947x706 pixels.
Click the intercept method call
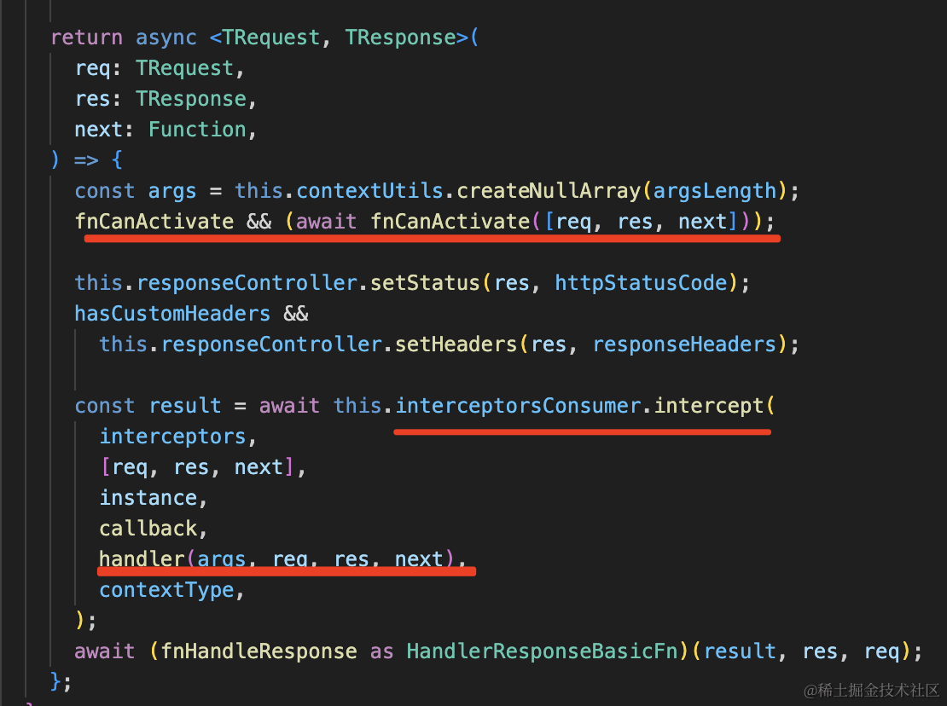click(x=709, y=406)
